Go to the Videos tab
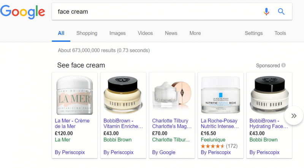The width and height of the screenshot is (304, 168). 145,33
